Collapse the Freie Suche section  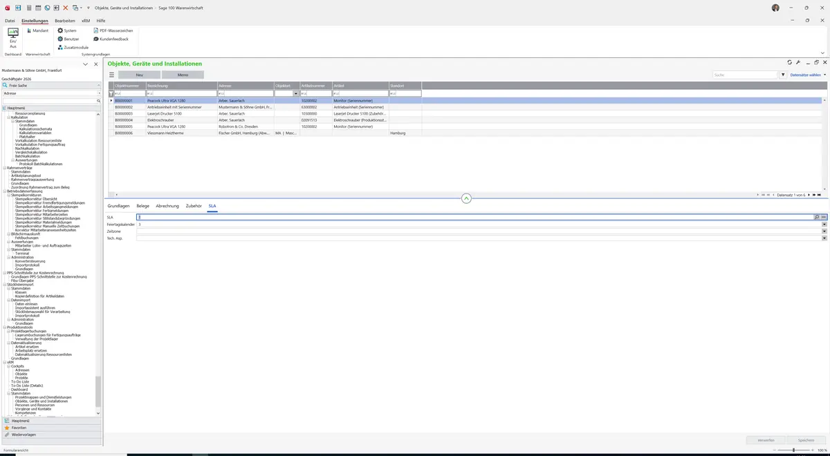(x=98, y=86)
